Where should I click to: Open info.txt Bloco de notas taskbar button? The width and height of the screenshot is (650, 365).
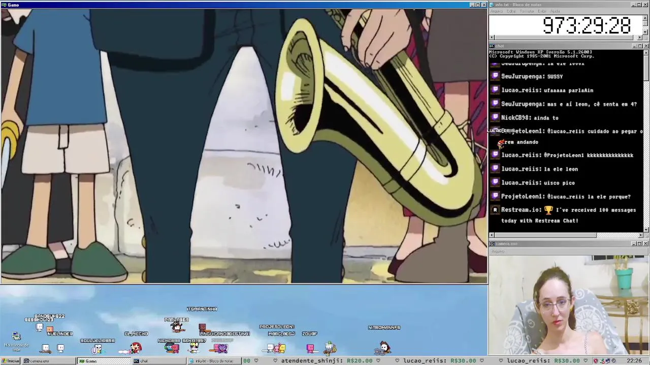click(x=214, y=361)
